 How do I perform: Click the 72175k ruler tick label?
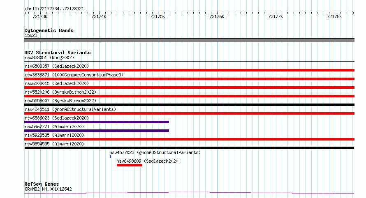pyautogui.click(x=158, y=16)
